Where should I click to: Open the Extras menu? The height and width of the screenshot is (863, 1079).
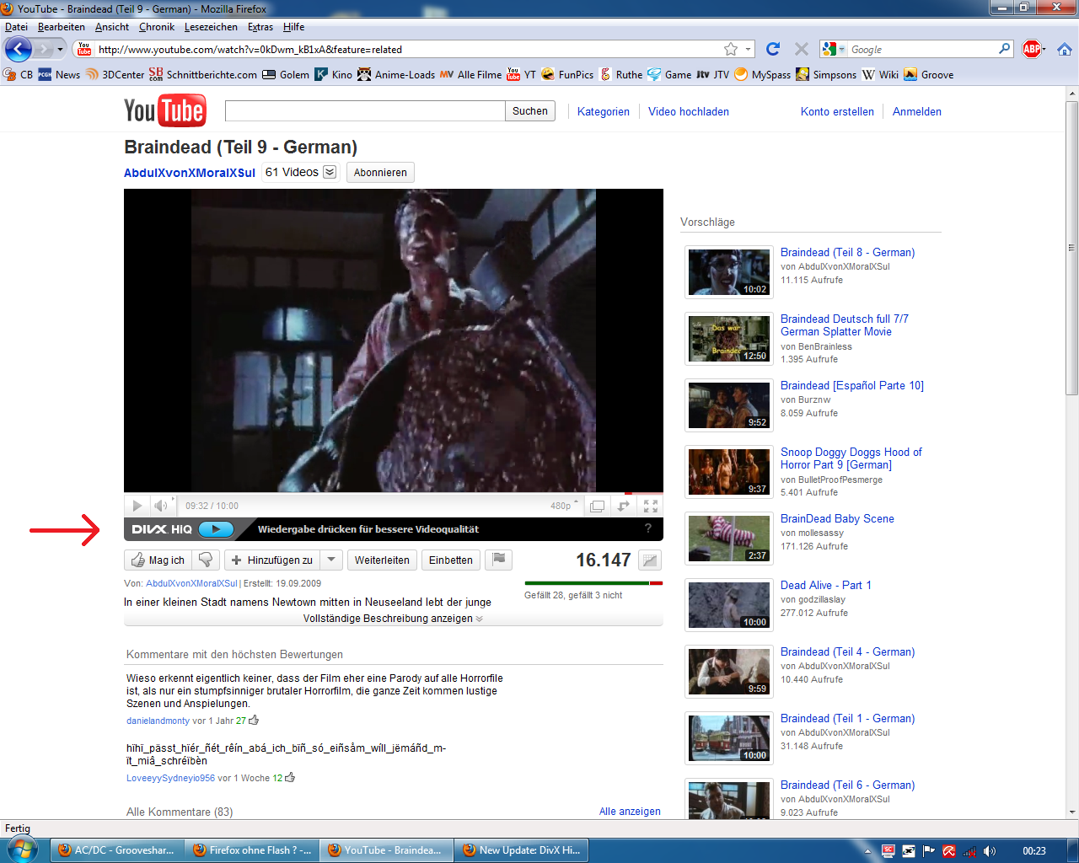point(260,27)
